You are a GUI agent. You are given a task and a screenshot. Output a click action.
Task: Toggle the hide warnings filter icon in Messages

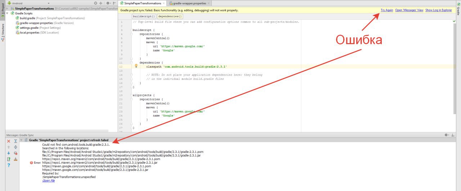(15, 153)
